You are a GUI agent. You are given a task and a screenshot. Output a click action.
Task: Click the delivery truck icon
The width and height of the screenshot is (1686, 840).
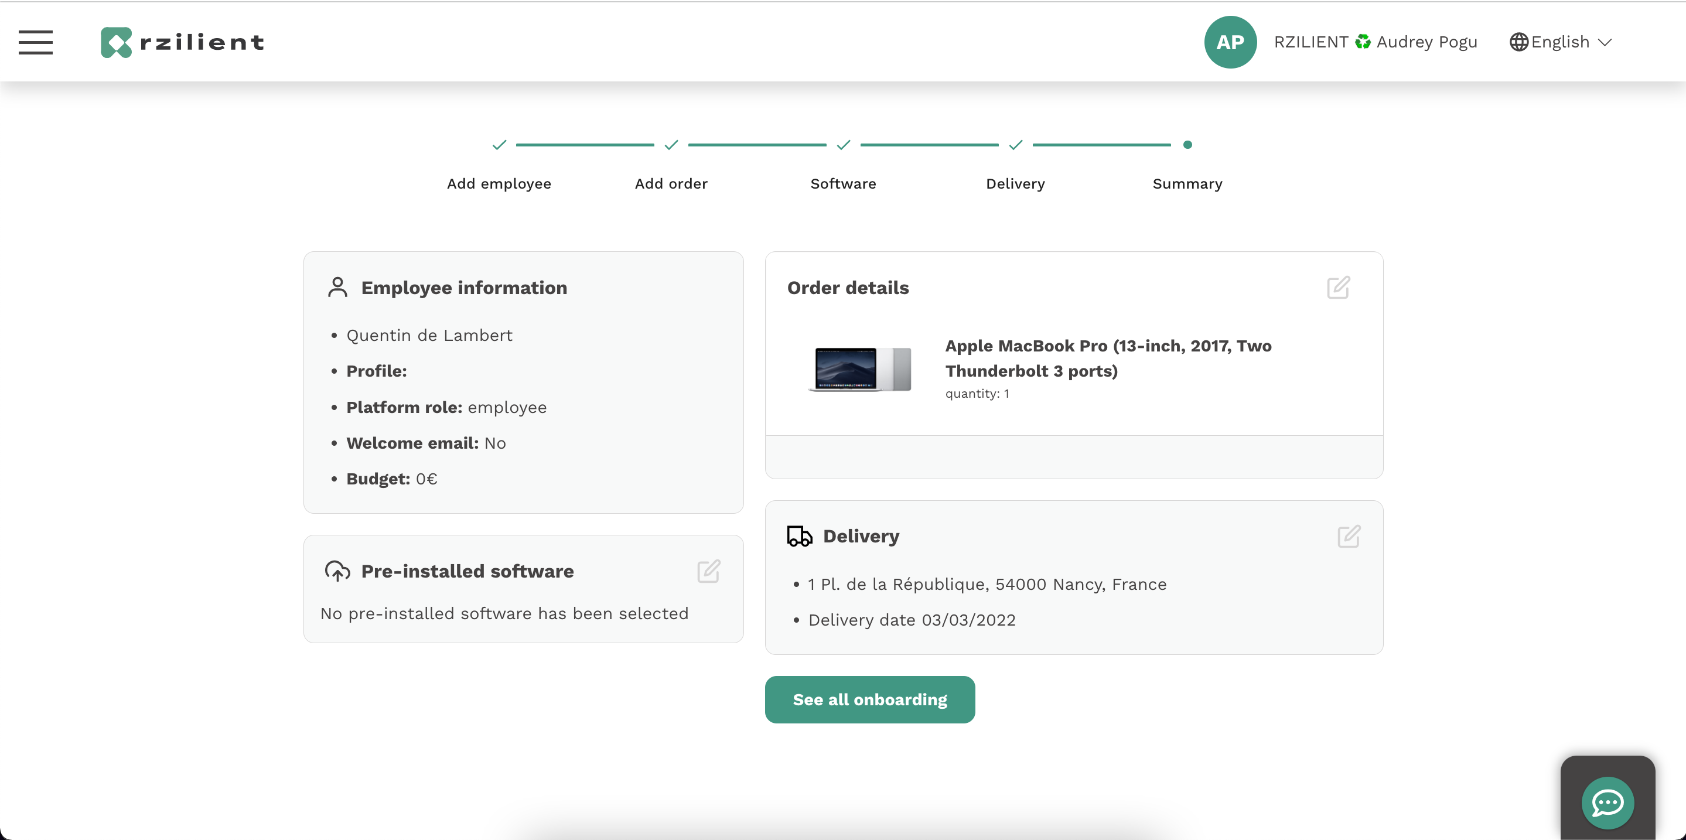click(799, 536)
